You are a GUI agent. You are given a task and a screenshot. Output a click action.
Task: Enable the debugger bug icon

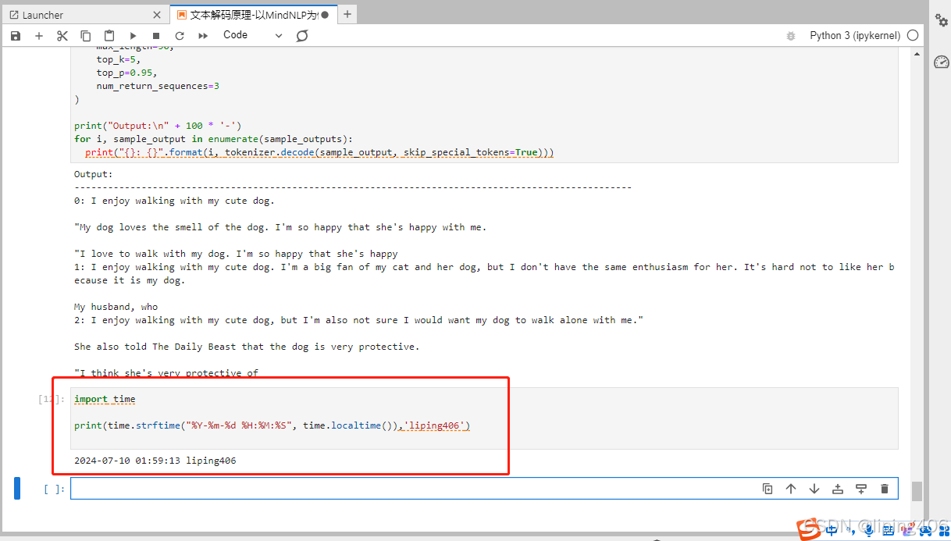(x=791, y=36)
